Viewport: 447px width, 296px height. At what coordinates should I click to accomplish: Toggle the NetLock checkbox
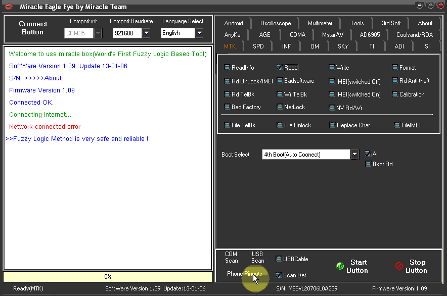[279, 107]
